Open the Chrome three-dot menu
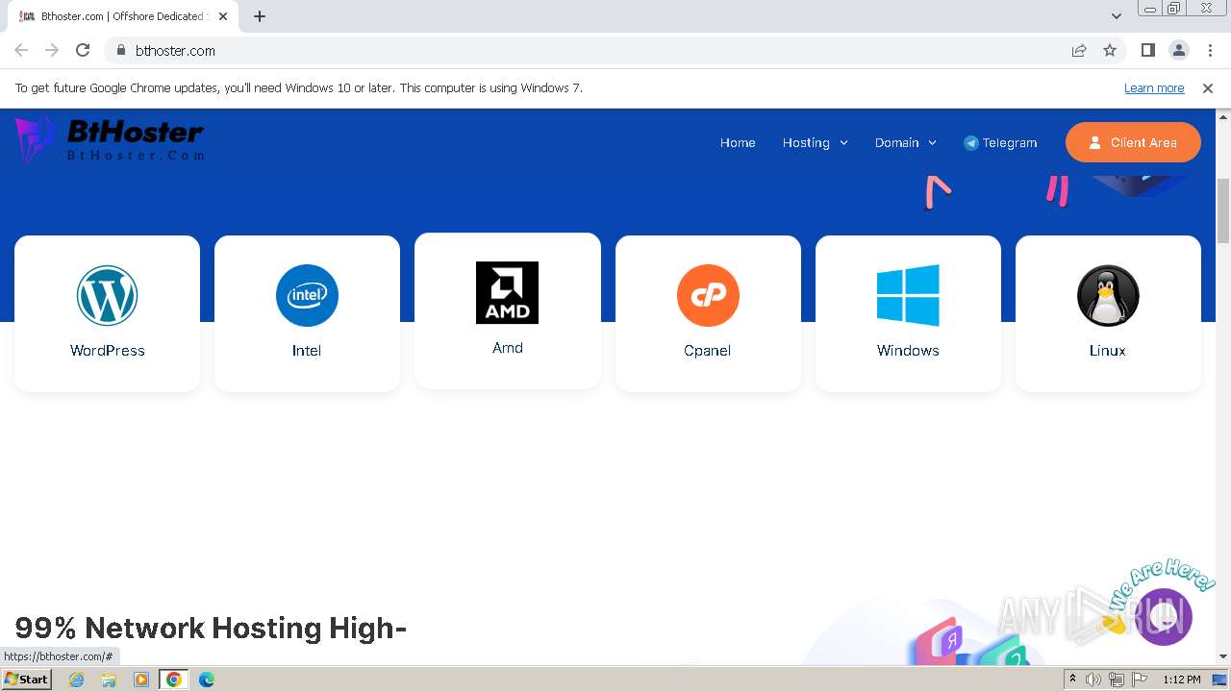Viewport: 1231px width, 692px height. (1210, 50)
